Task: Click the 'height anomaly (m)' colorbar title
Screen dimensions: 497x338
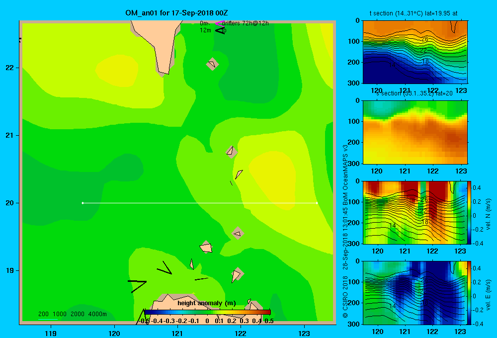Action: pyautogui.click(x=207, y=303)
